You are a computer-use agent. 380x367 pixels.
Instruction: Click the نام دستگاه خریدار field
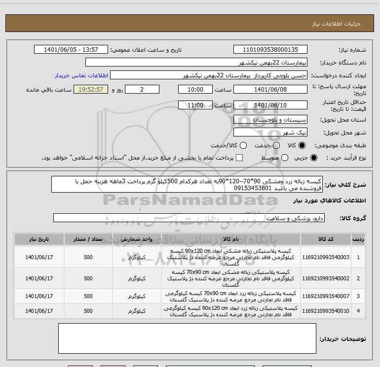click(196, 63)
